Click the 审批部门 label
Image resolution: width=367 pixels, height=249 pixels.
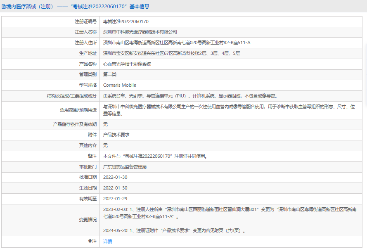[88, 167]
